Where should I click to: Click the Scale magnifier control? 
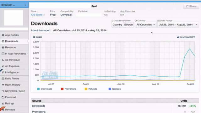pyautogui.click(x=37, y=37)
